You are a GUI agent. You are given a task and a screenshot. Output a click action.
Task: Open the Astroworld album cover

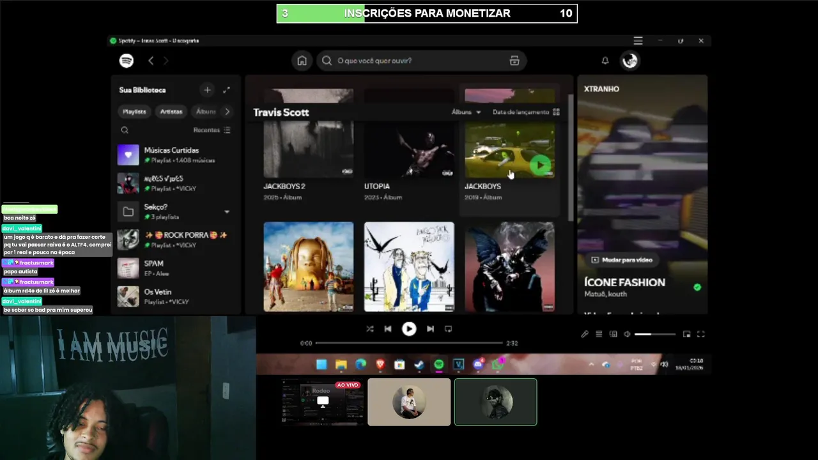pos(308,266)
